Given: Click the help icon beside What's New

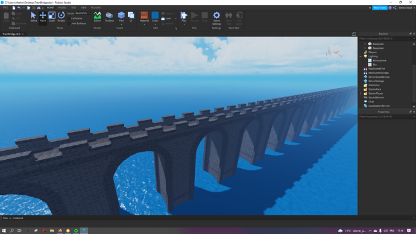Looking at the screenshot, I should [x=390, y=8].
